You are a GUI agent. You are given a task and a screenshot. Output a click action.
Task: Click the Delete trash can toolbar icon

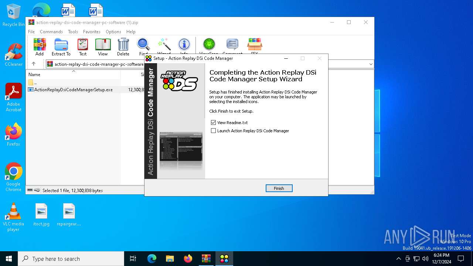point(123,47)
